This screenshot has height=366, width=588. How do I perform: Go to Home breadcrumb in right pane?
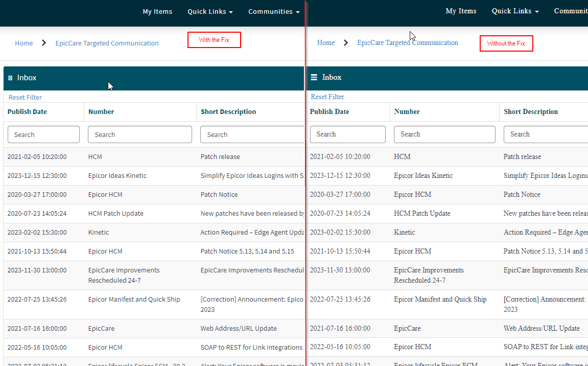pos(326,42)
